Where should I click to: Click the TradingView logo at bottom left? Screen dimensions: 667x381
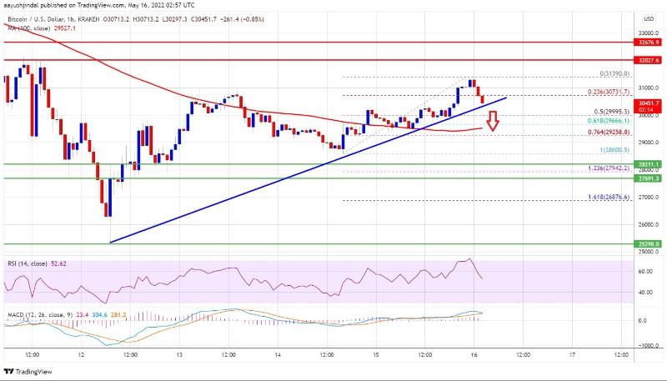(28, 372)
